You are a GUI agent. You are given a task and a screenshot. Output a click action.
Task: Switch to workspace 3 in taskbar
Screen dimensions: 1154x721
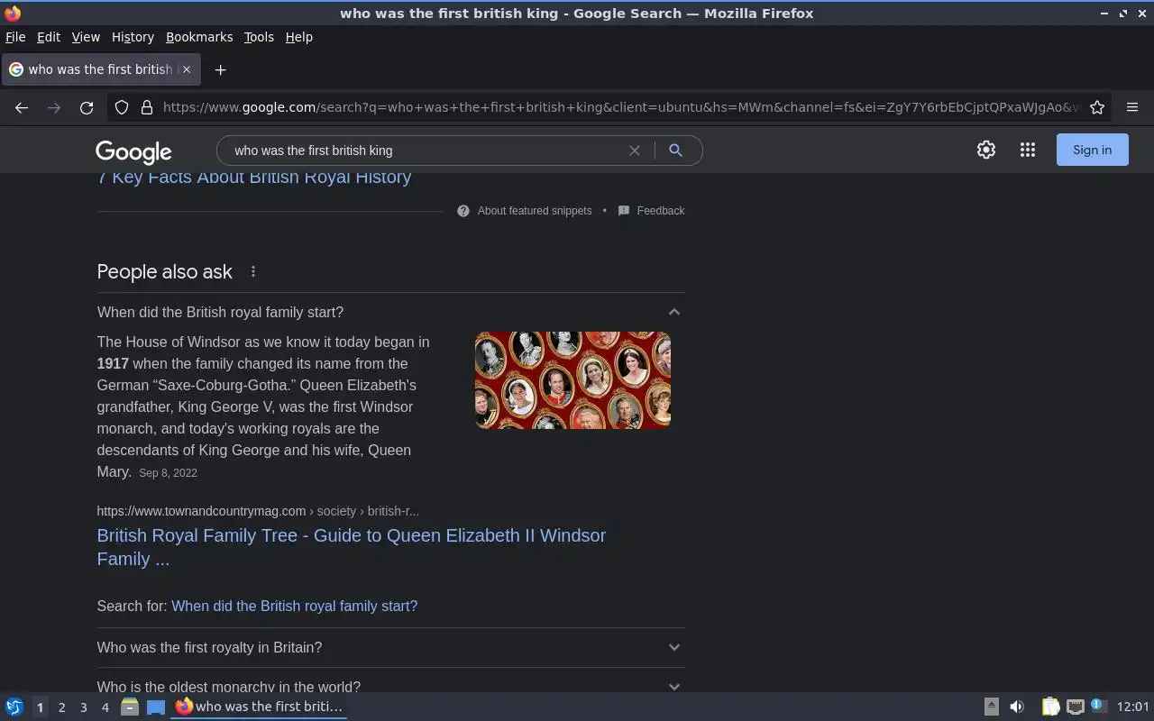[x=83, y=707]
